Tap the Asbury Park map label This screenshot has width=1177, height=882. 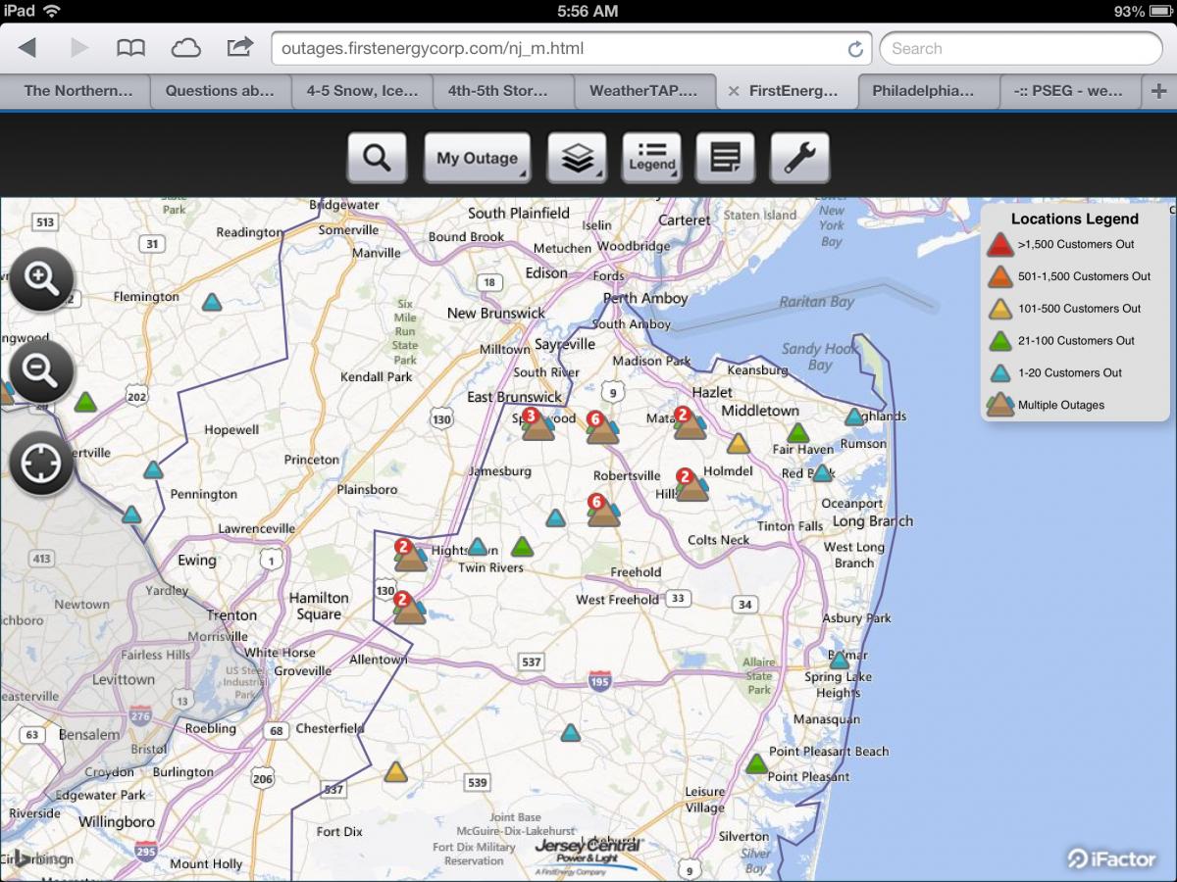[856, 618]
